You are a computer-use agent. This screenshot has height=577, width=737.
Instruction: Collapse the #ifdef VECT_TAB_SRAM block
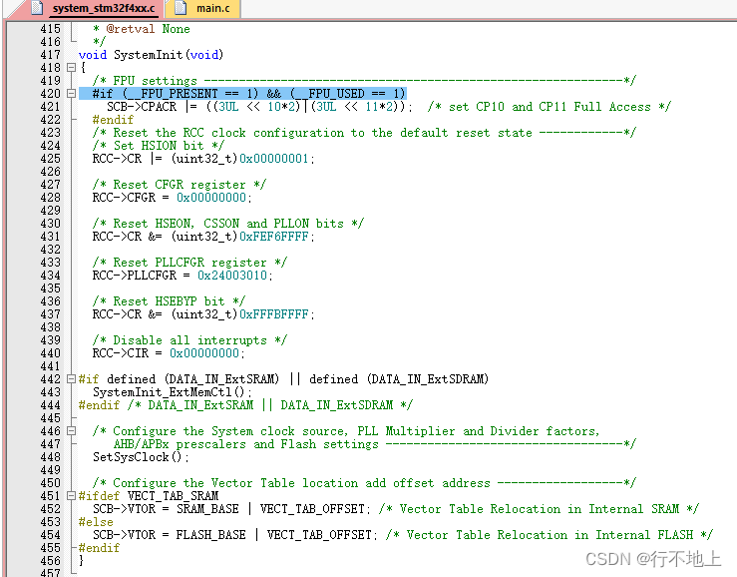point(71,495)
